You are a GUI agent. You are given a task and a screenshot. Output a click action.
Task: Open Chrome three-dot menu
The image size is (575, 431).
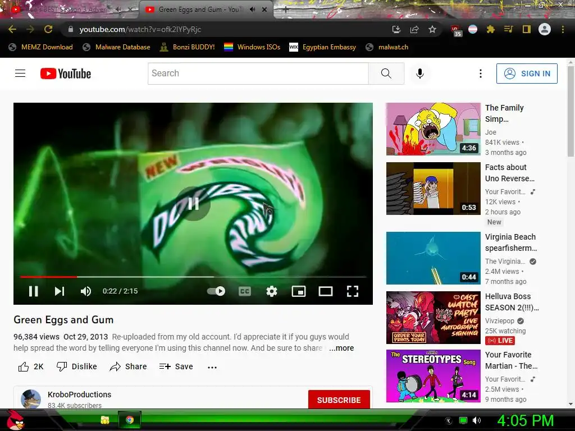(563, 29)
